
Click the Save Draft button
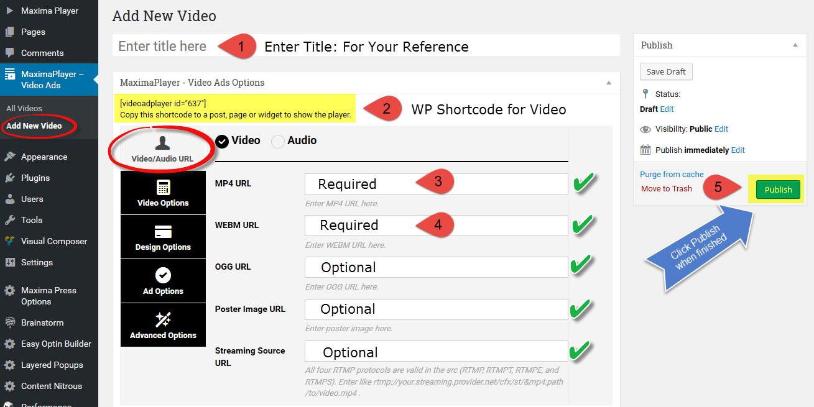[x=666, y=71]
